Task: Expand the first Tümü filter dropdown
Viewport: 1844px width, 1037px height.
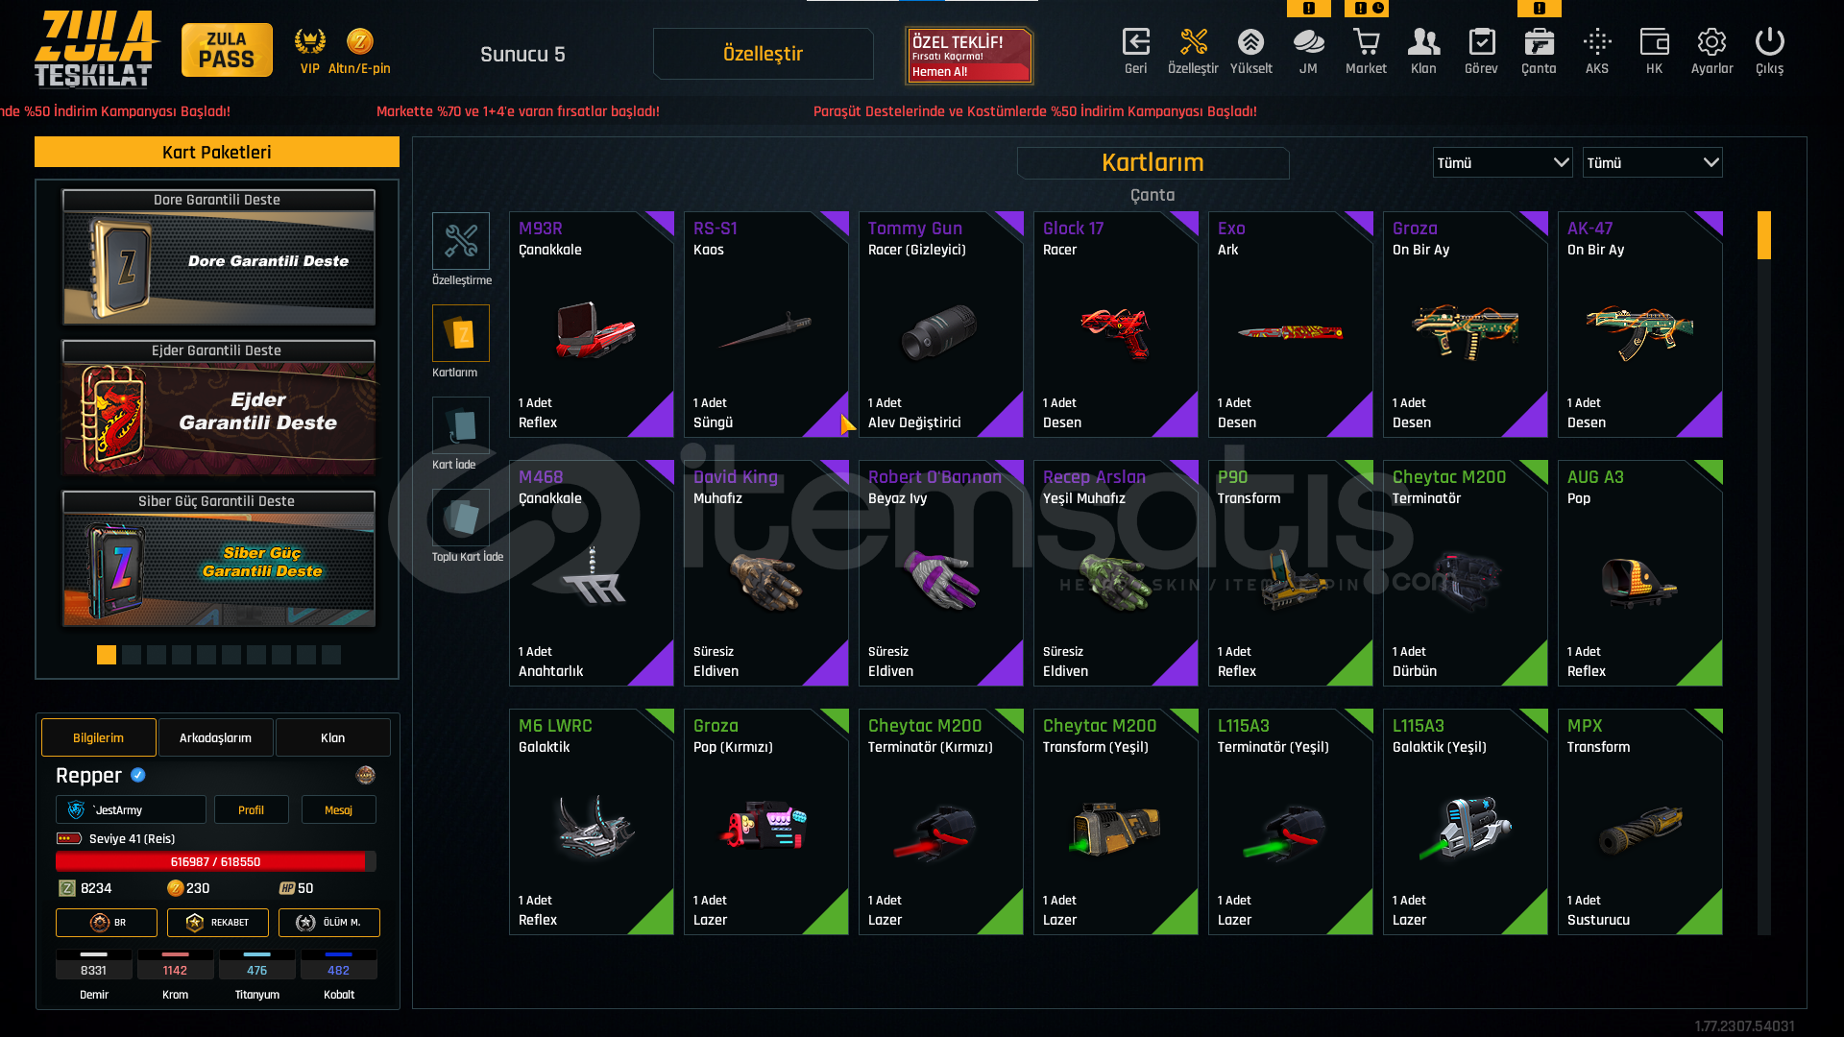Action: tap(1503, 162)
